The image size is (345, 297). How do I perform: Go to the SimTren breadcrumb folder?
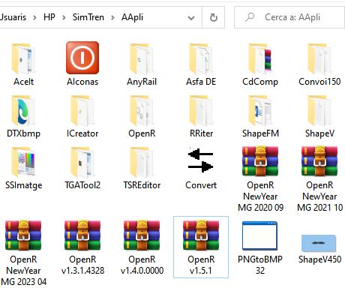(88, 17)
